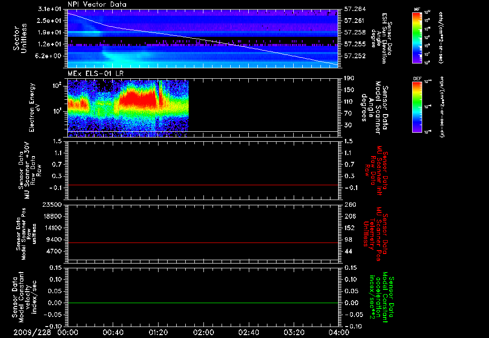Click the 'Electron Energy eV' axis label
The height and width of the screenshot is (338, 489).
click(x=34, y=107)
